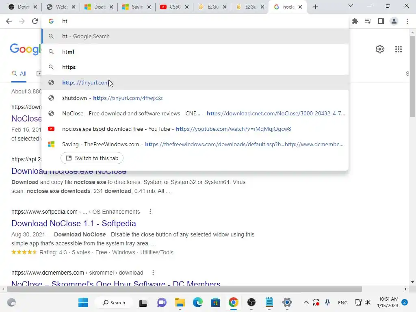Open the https://tinyurl.com suggestion

(x=195, y=82)
